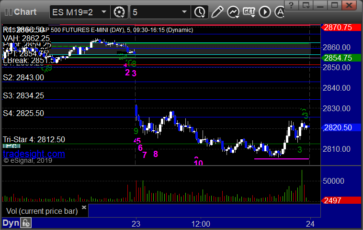363x230 pixels.
Task: Open the time template clock menu
Action: point(200,12)
